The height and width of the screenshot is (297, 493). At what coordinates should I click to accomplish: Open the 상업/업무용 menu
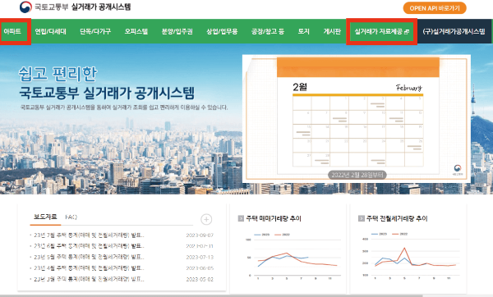(x=222, y=31)
